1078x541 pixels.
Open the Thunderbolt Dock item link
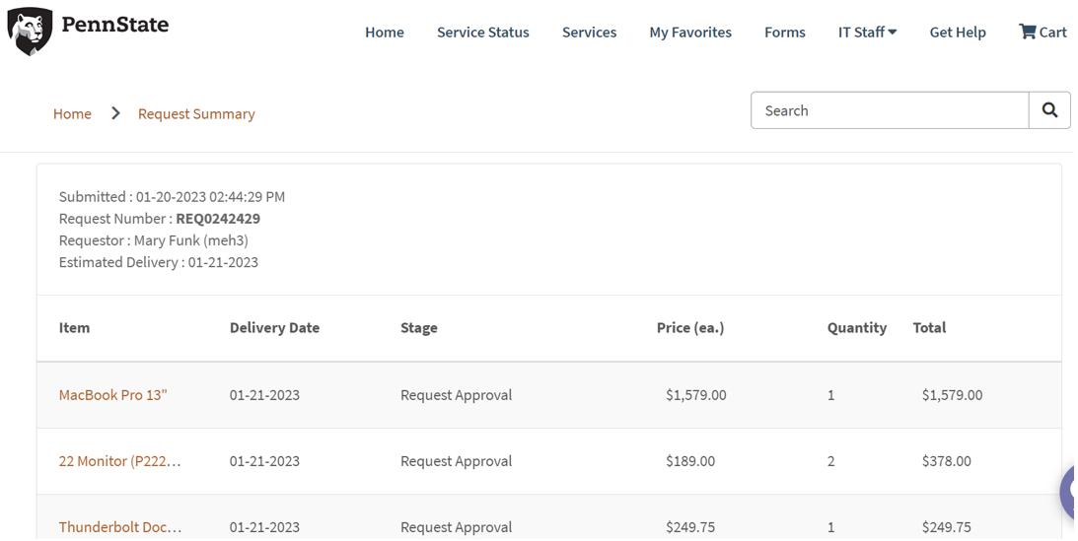pos(119,527)
